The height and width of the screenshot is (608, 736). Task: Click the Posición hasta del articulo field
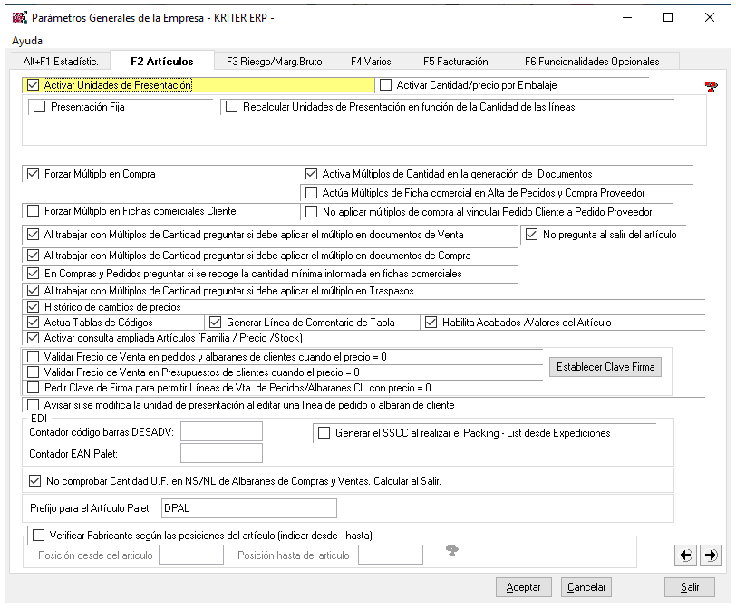[391, 555]
